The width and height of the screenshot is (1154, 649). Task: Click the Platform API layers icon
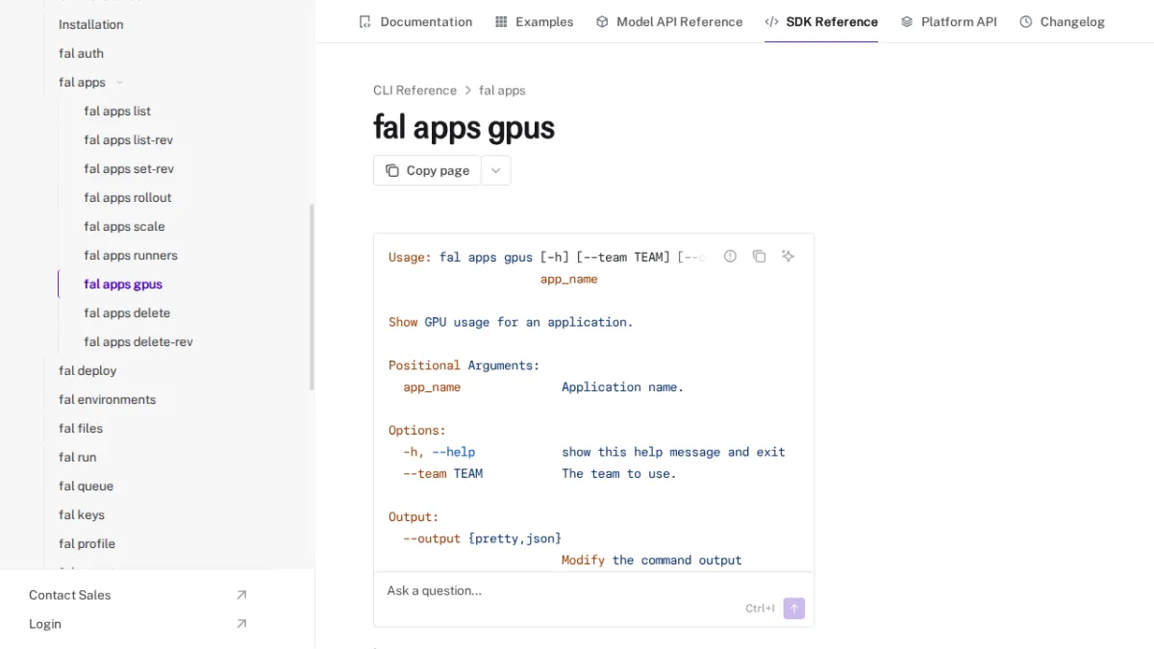[907, 21]
